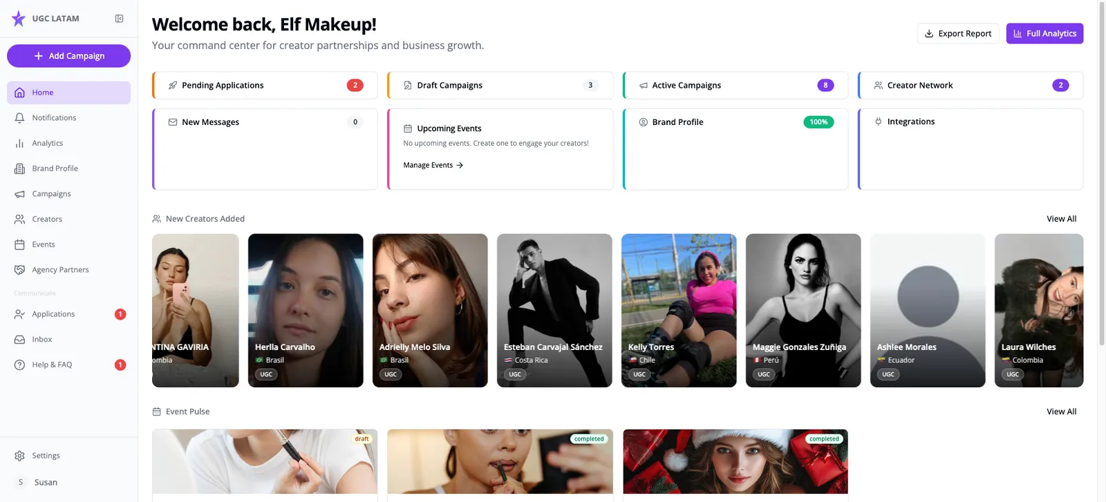
Task: Open Laura Wilches creator card
Action: (x=1039, y=311)
